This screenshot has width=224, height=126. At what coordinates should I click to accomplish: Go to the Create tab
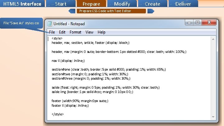pos(152,3)
